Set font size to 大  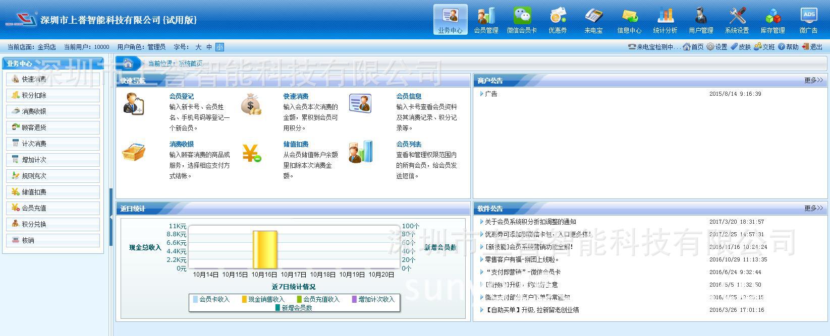point(198,47)
